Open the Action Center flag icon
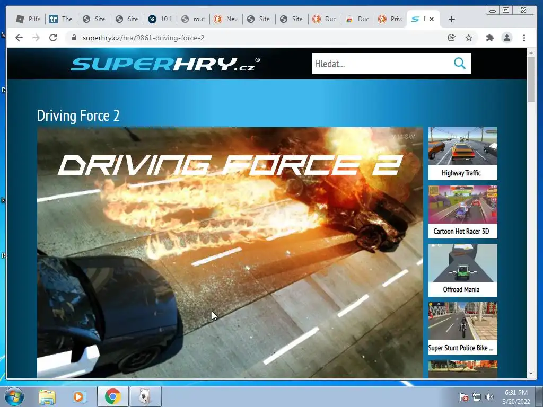Viewport: 543px width, 407px height. [x=463, y=397]
